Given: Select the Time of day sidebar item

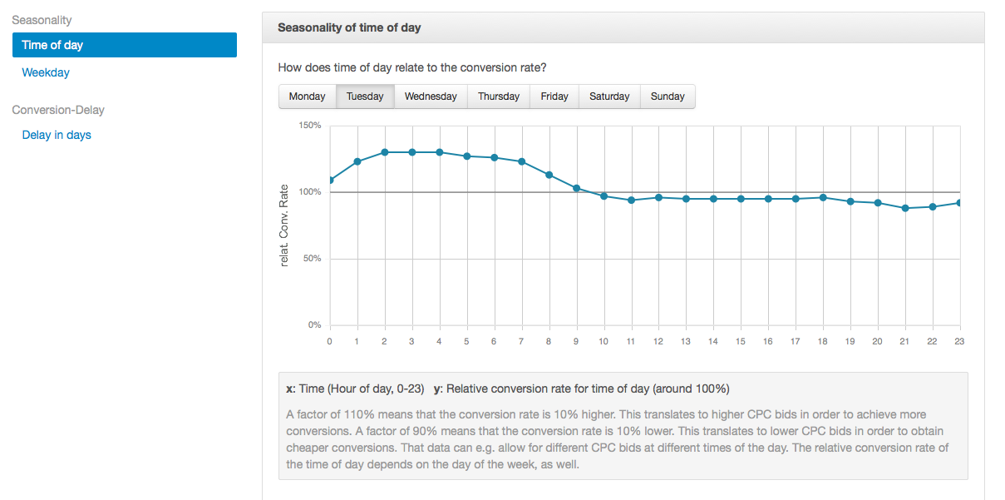Looking at the screenshot, I should 124,45.
